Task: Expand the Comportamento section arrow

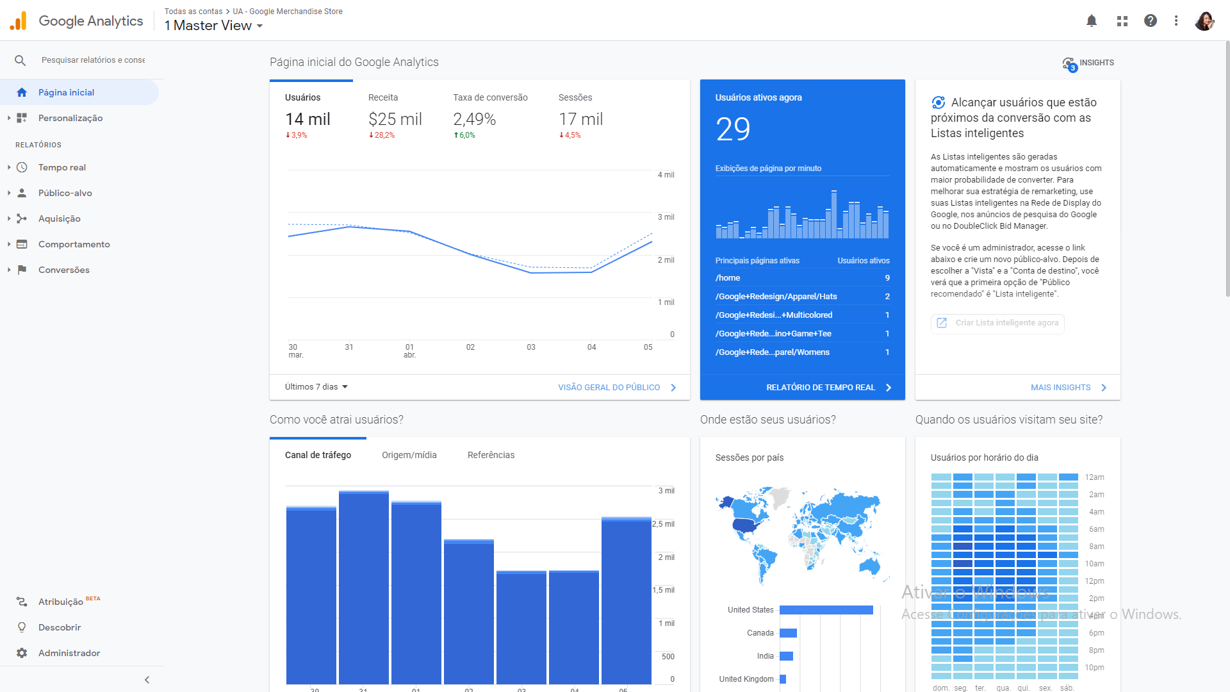Action: coord(9,244)
